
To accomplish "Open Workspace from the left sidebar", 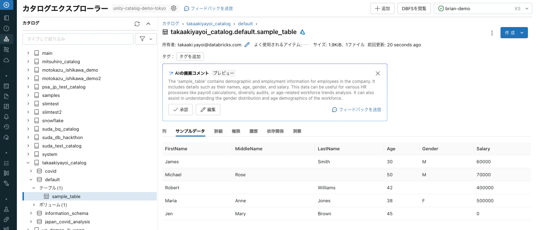I will coord(6,18).
